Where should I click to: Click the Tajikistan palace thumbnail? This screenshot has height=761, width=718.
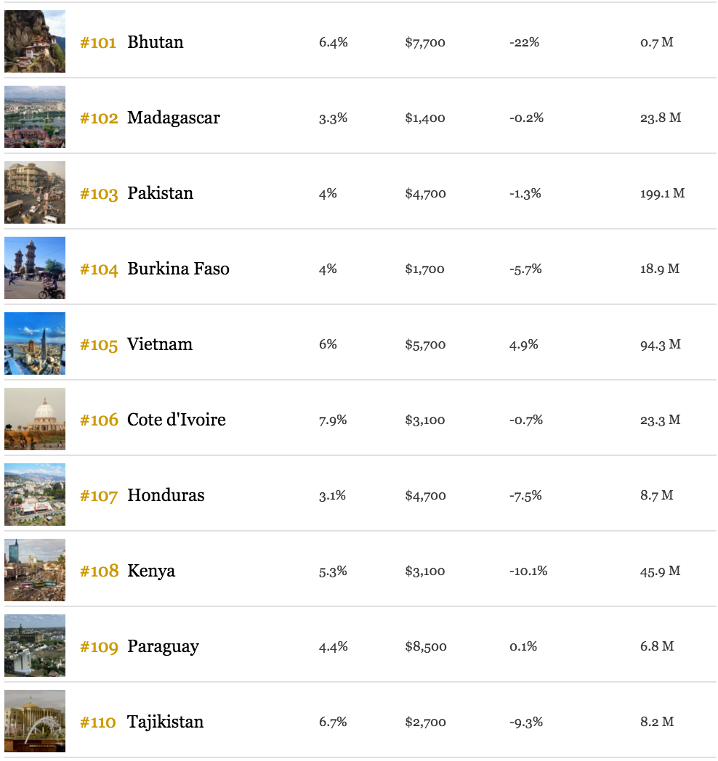pyautogui.click(x=35, y=721)
